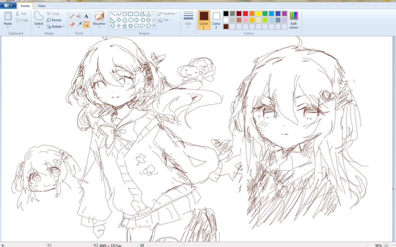Choose the Diamond shape
The width and height of the screenshot is (396, 247).
click(119, 20)
